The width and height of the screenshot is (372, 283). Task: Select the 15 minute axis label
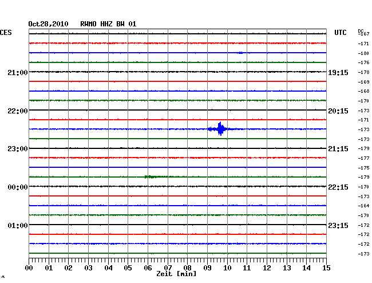[326, 268]
